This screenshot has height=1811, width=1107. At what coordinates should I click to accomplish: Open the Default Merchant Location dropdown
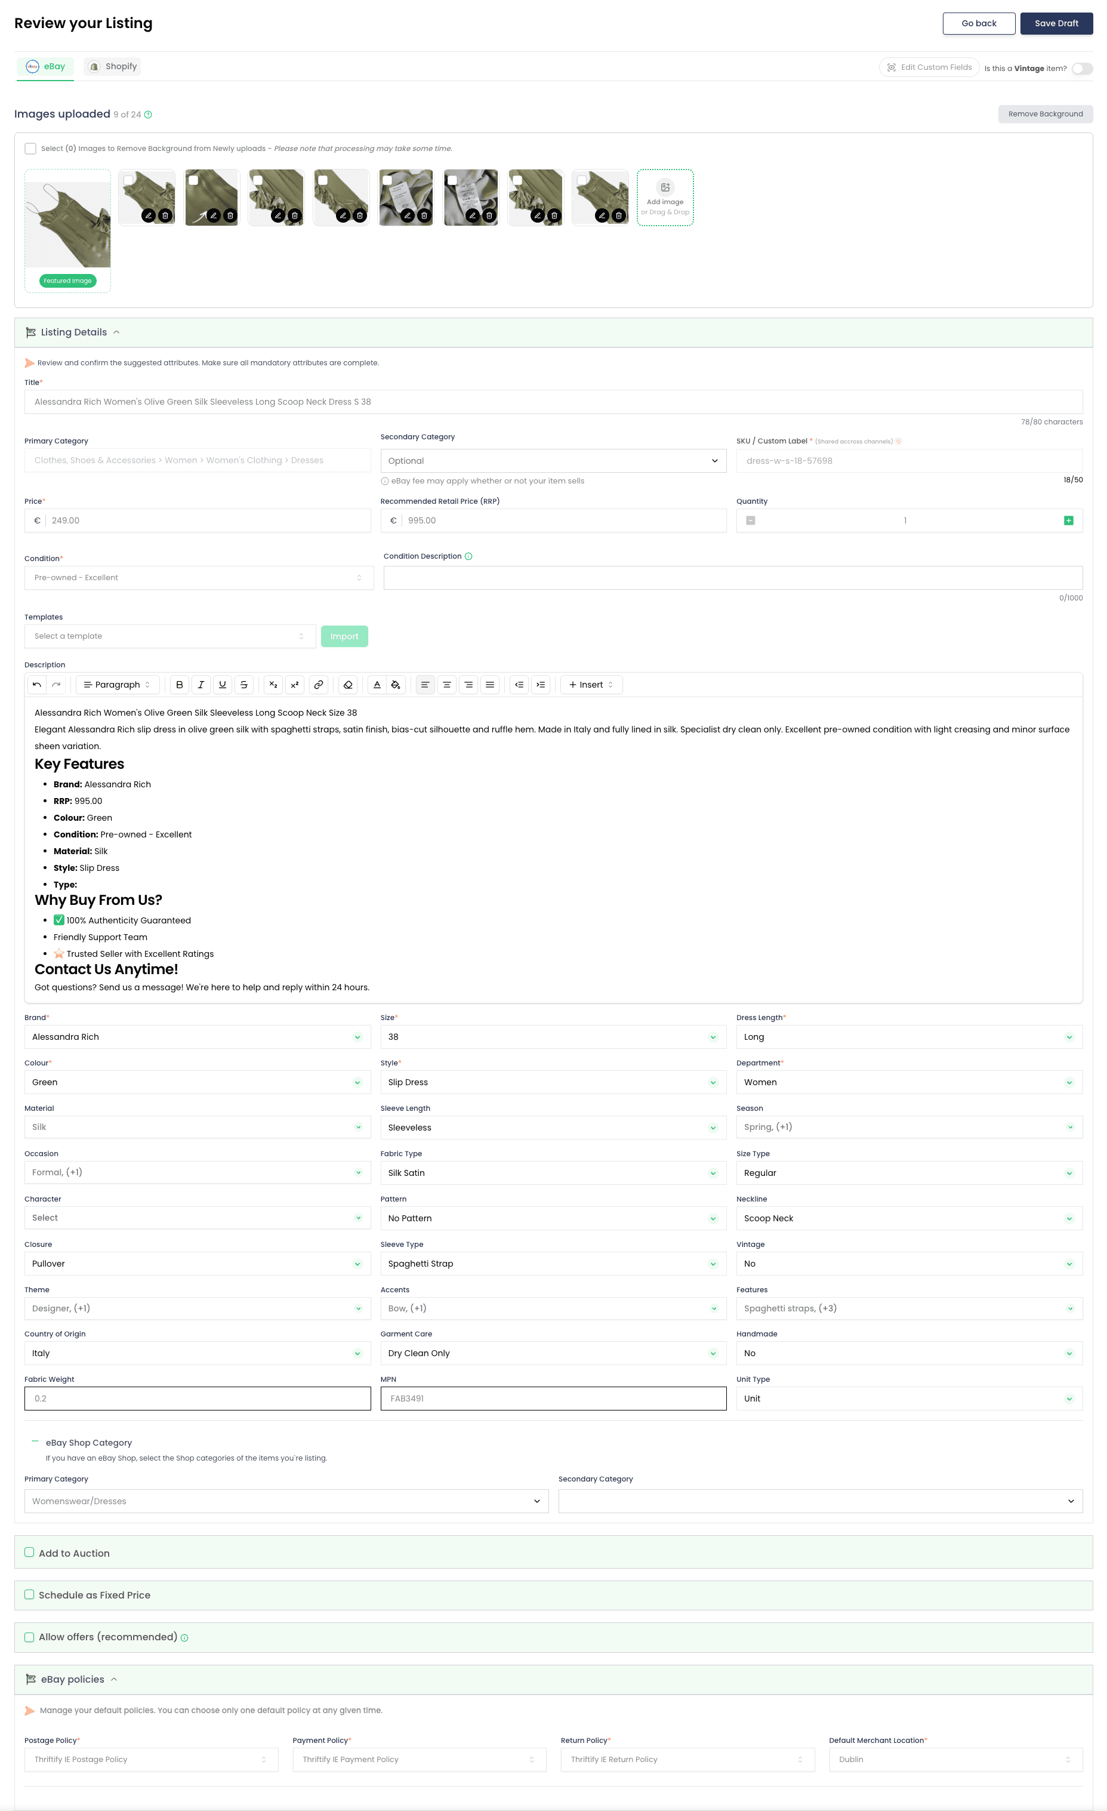point(955,1760)
